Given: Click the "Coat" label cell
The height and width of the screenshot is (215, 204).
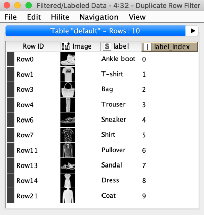Looking at the screenshot, I should point(109,195).
